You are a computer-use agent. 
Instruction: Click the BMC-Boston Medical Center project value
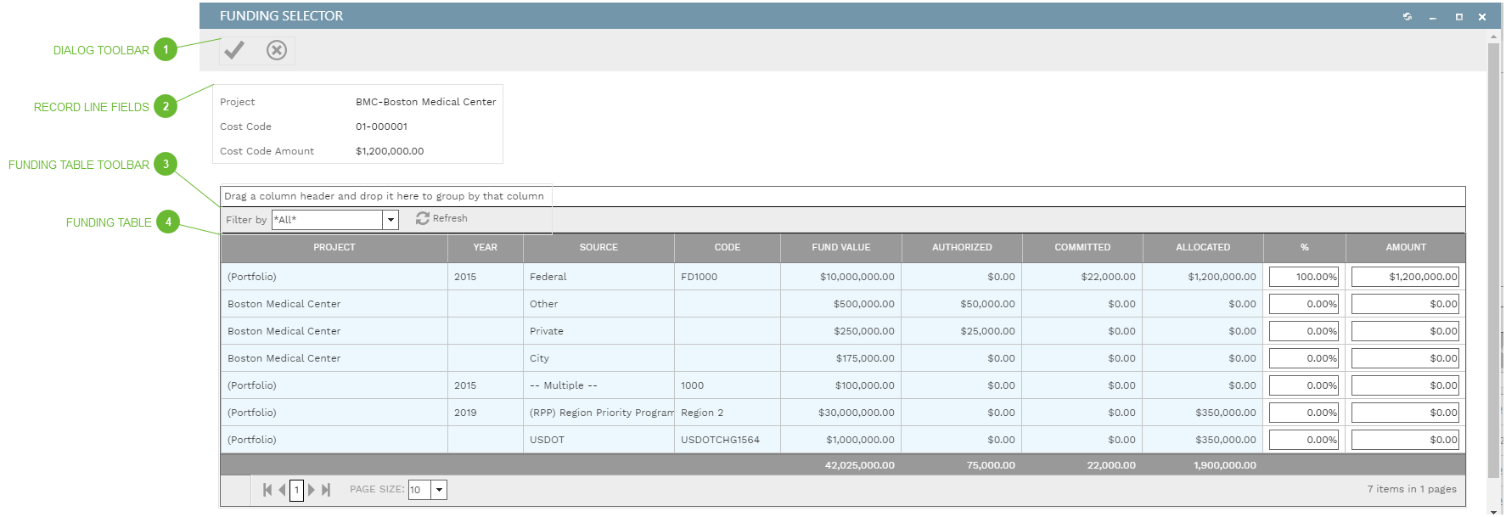[426, 102]
